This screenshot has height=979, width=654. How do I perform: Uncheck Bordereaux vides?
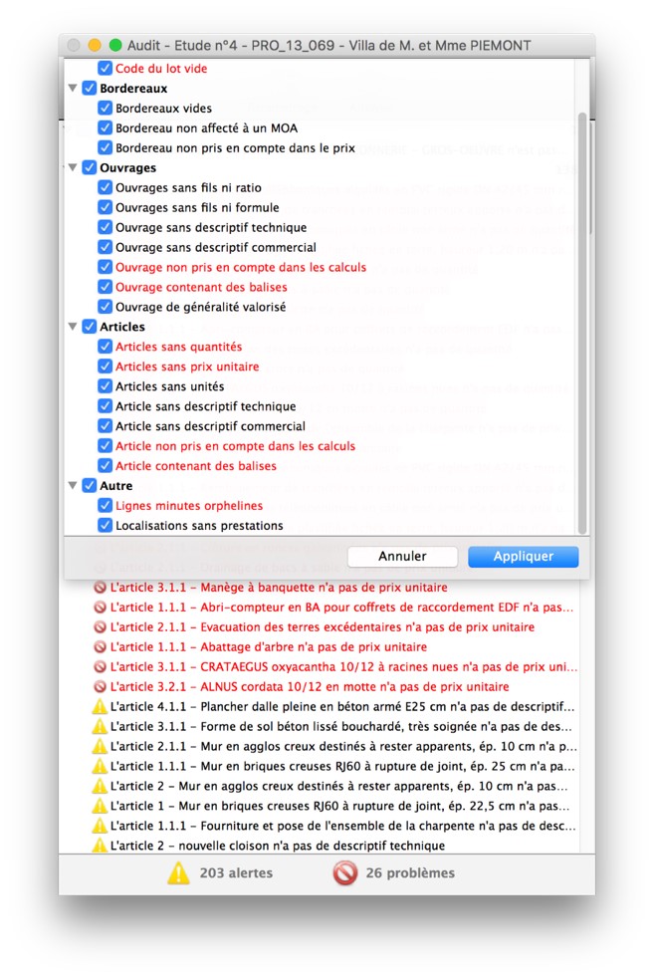coord(105,108)
